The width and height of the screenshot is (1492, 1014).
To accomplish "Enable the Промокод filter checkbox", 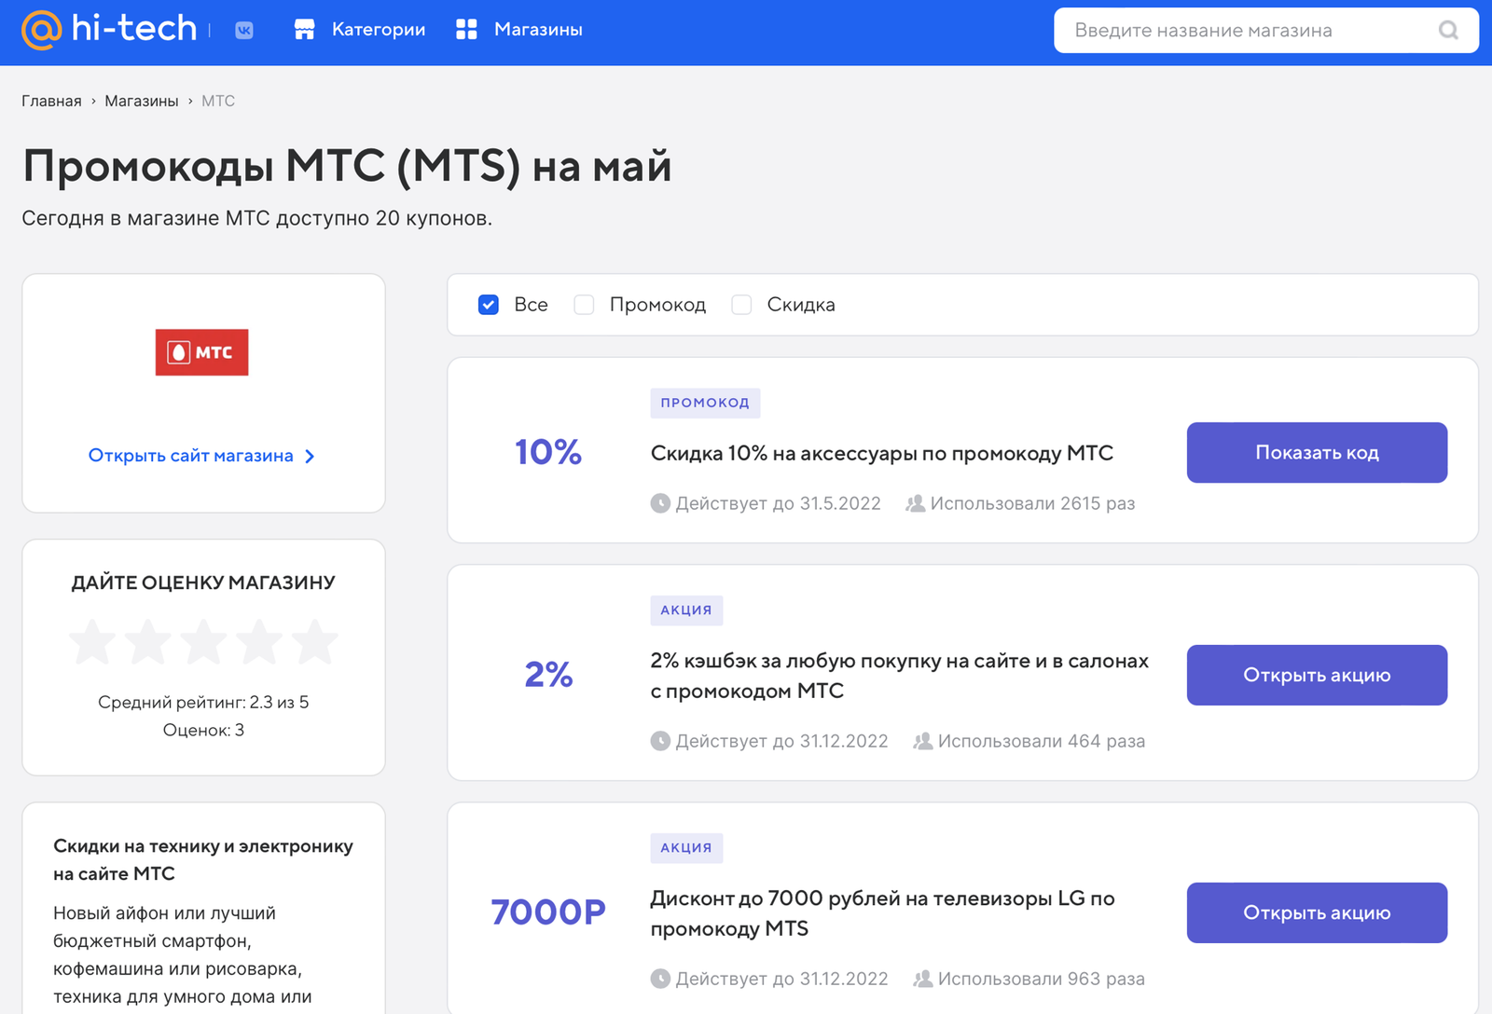I will (x=584, y=305).
